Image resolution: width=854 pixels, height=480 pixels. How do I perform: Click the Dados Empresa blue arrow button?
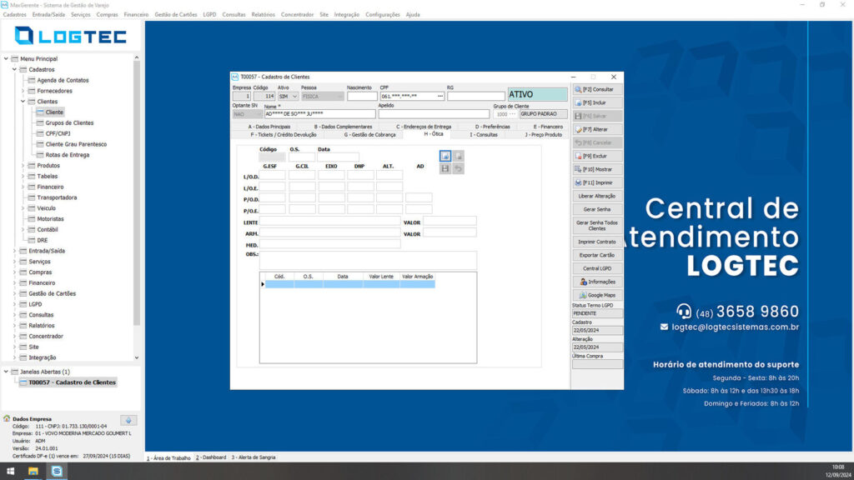[128, 420]
